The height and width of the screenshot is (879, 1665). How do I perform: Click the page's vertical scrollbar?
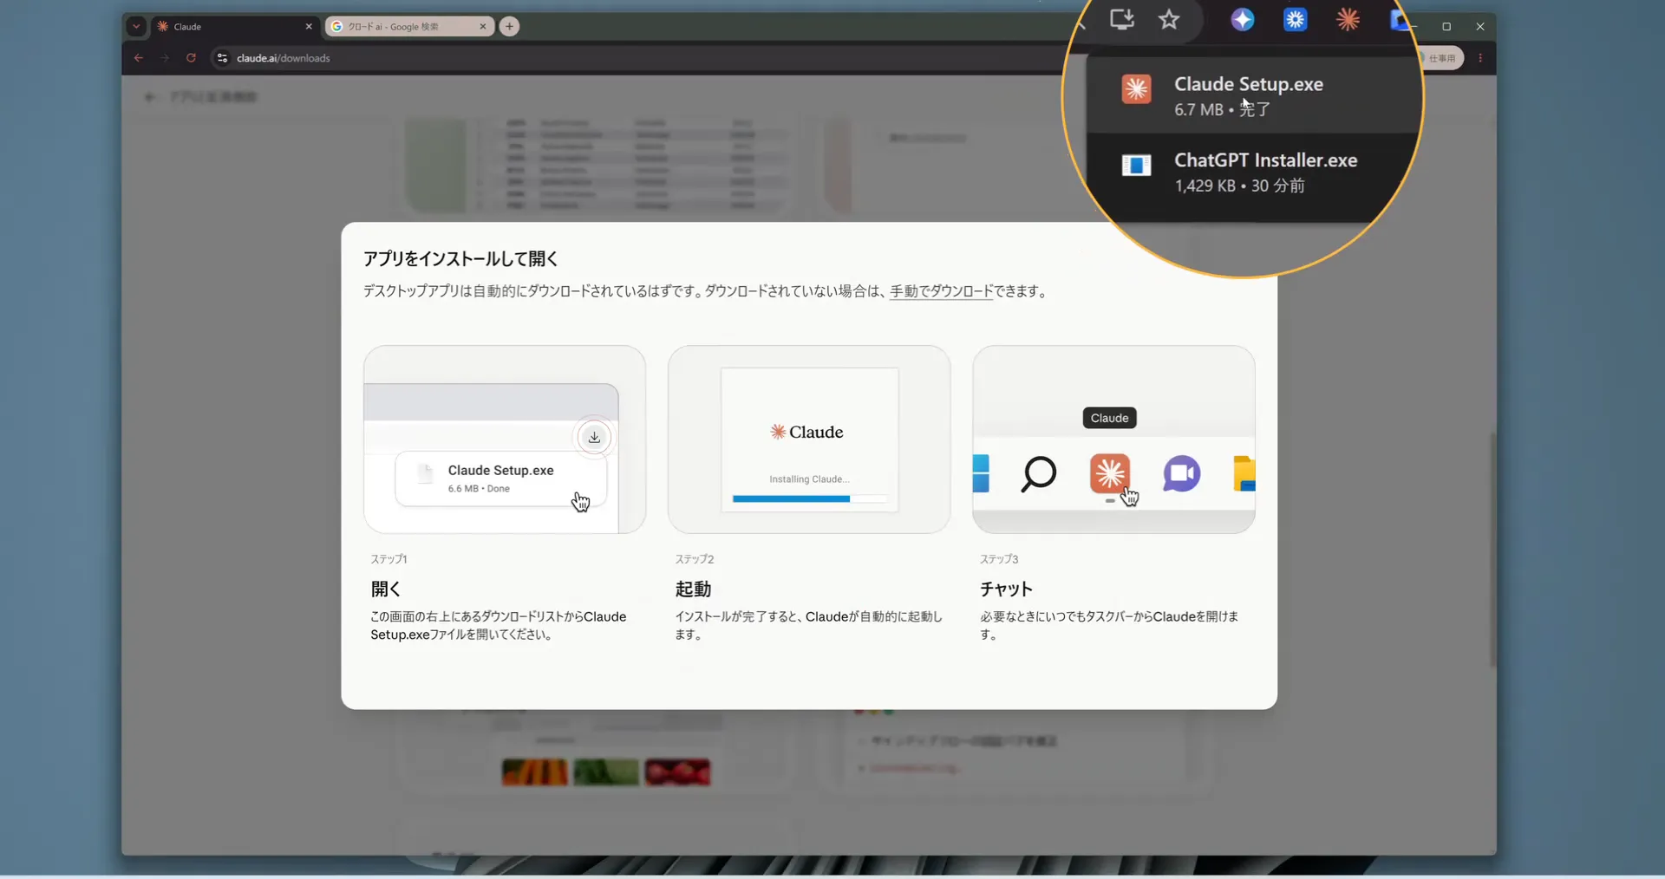(x=1492, y=550)
